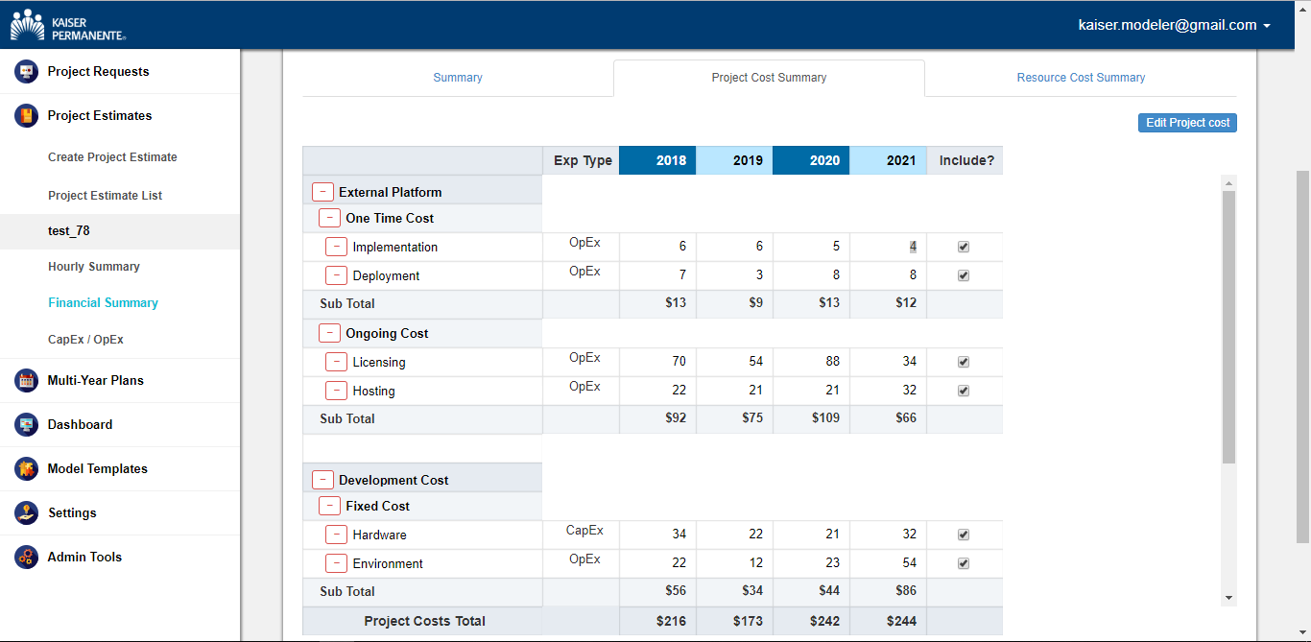This screenshot has width=1311, height=642.
Task: Click the Dashboard sidebar icon
Action: pos(27,425)
